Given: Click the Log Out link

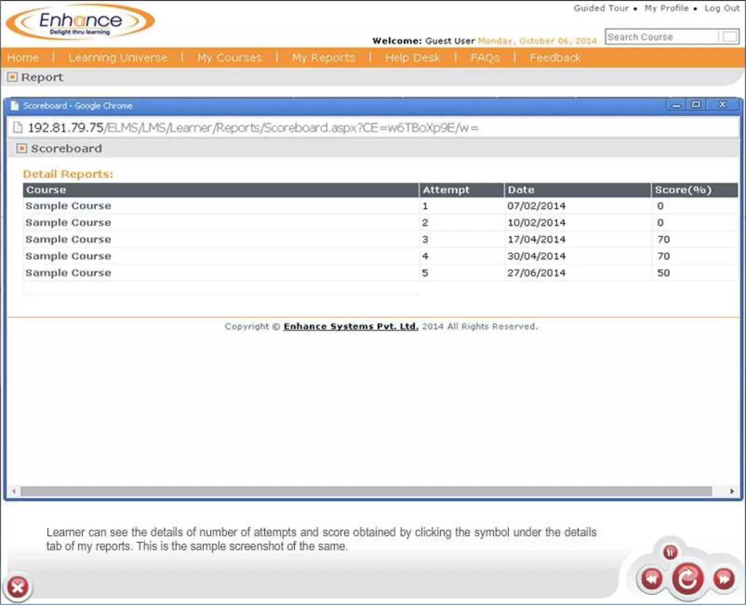Looking at the screenshot, I should tap(722, 8).
